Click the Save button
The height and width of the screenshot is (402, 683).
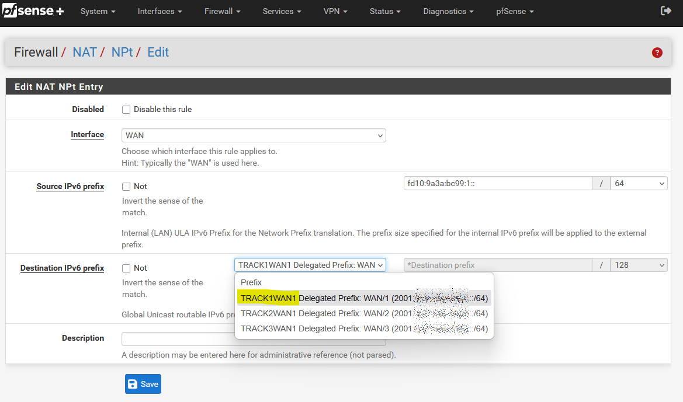click(143, 384)
